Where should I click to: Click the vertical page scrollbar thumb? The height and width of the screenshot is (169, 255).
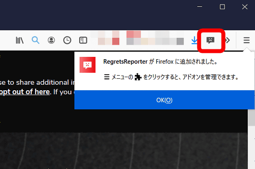coord(251,118)
